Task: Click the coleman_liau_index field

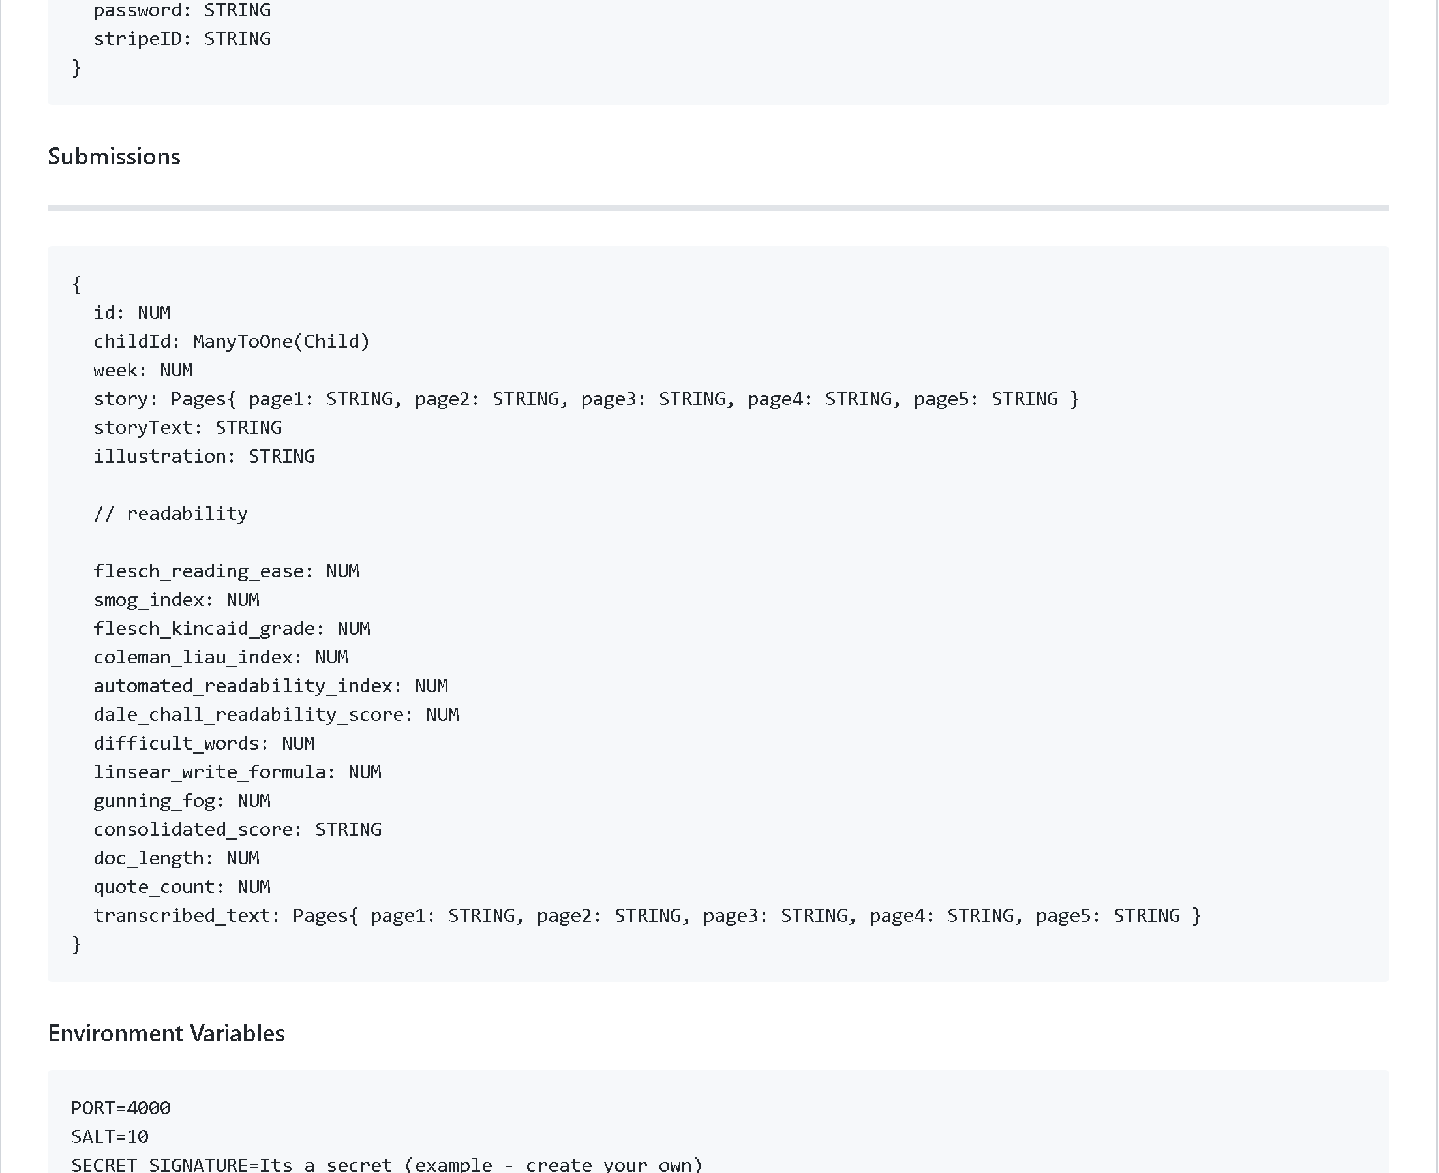Action: [x=220, y=658]
